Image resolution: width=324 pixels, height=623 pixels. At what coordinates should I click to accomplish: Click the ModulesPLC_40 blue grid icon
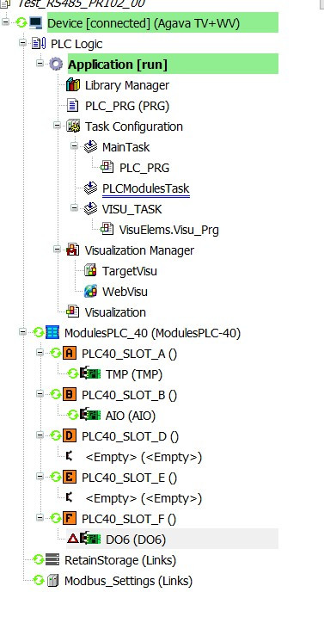pos(52,332)
